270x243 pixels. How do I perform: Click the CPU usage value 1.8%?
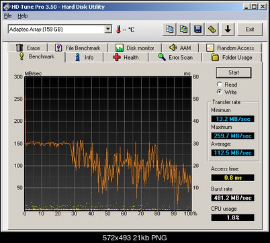[233, 217]
